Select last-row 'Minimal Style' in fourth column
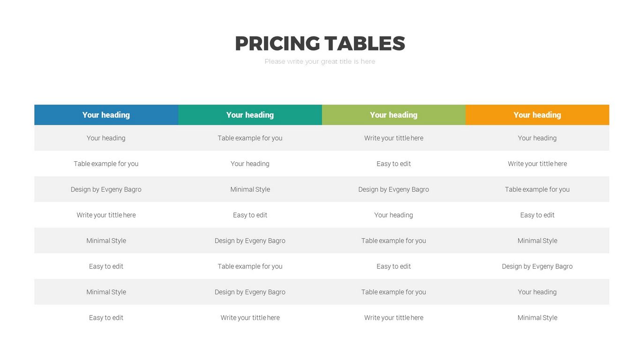 click(x=537, y=318)
